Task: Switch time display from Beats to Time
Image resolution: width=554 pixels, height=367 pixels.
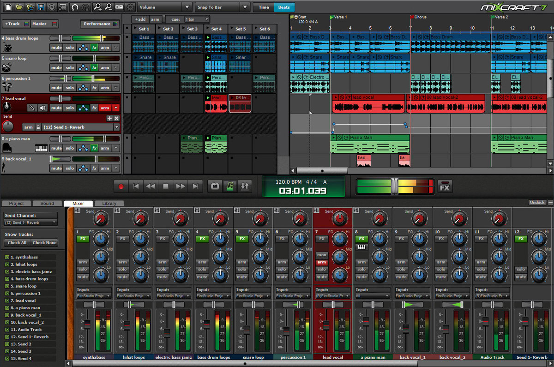Action: click(x=263, y=7)
